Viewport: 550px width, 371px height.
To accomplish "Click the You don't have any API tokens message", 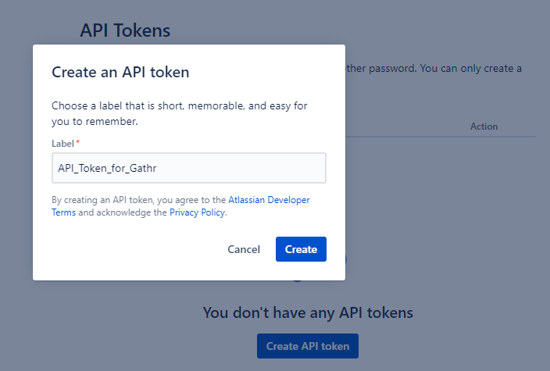I will pyautogui.click(x=308, y=312).
